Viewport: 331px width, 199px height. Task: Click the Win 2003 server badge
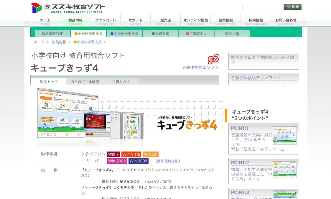[139, 161]
